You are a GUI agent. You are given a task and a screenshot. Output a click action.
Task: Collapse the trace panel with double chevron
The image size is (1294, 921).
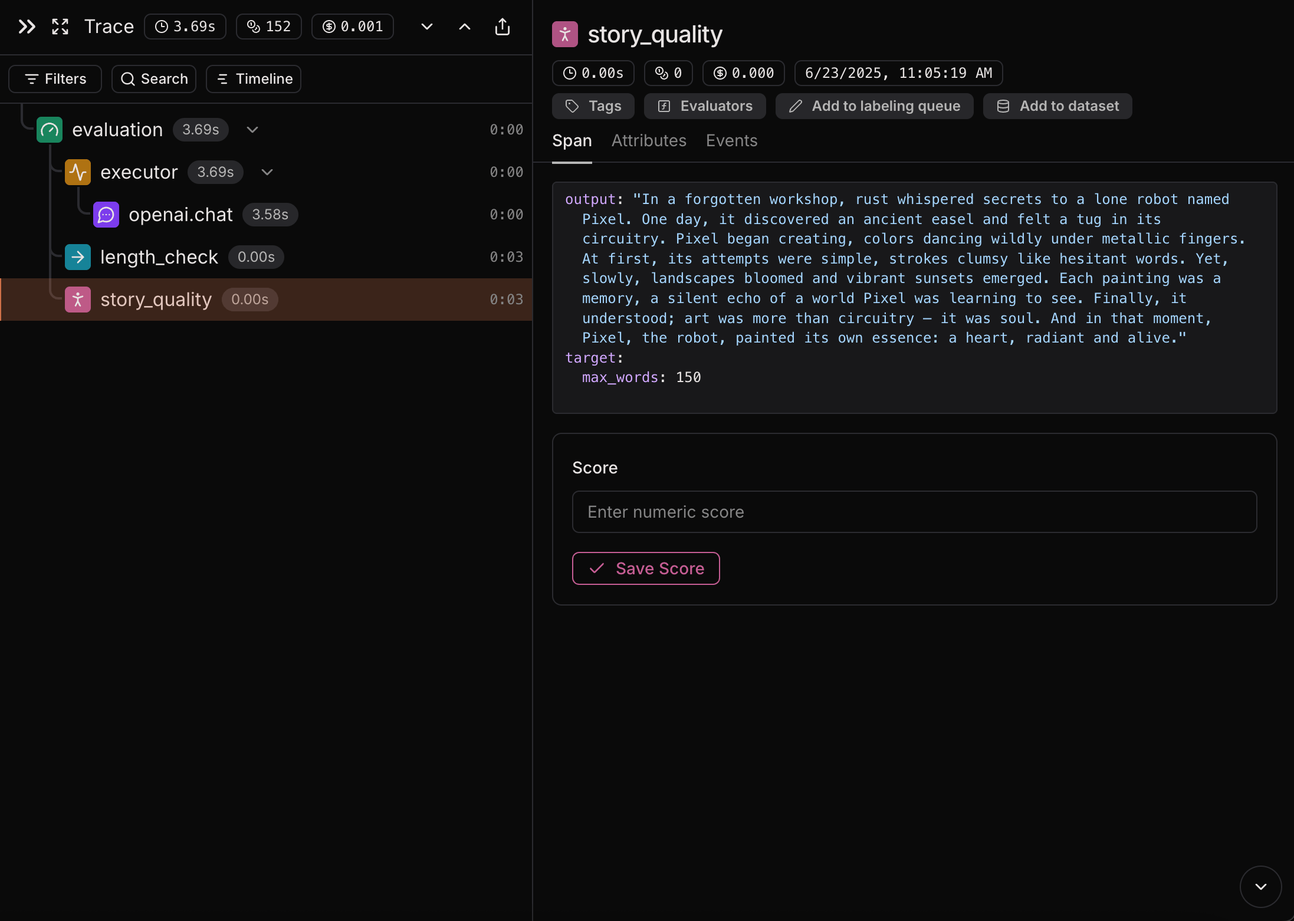(27, 27)
